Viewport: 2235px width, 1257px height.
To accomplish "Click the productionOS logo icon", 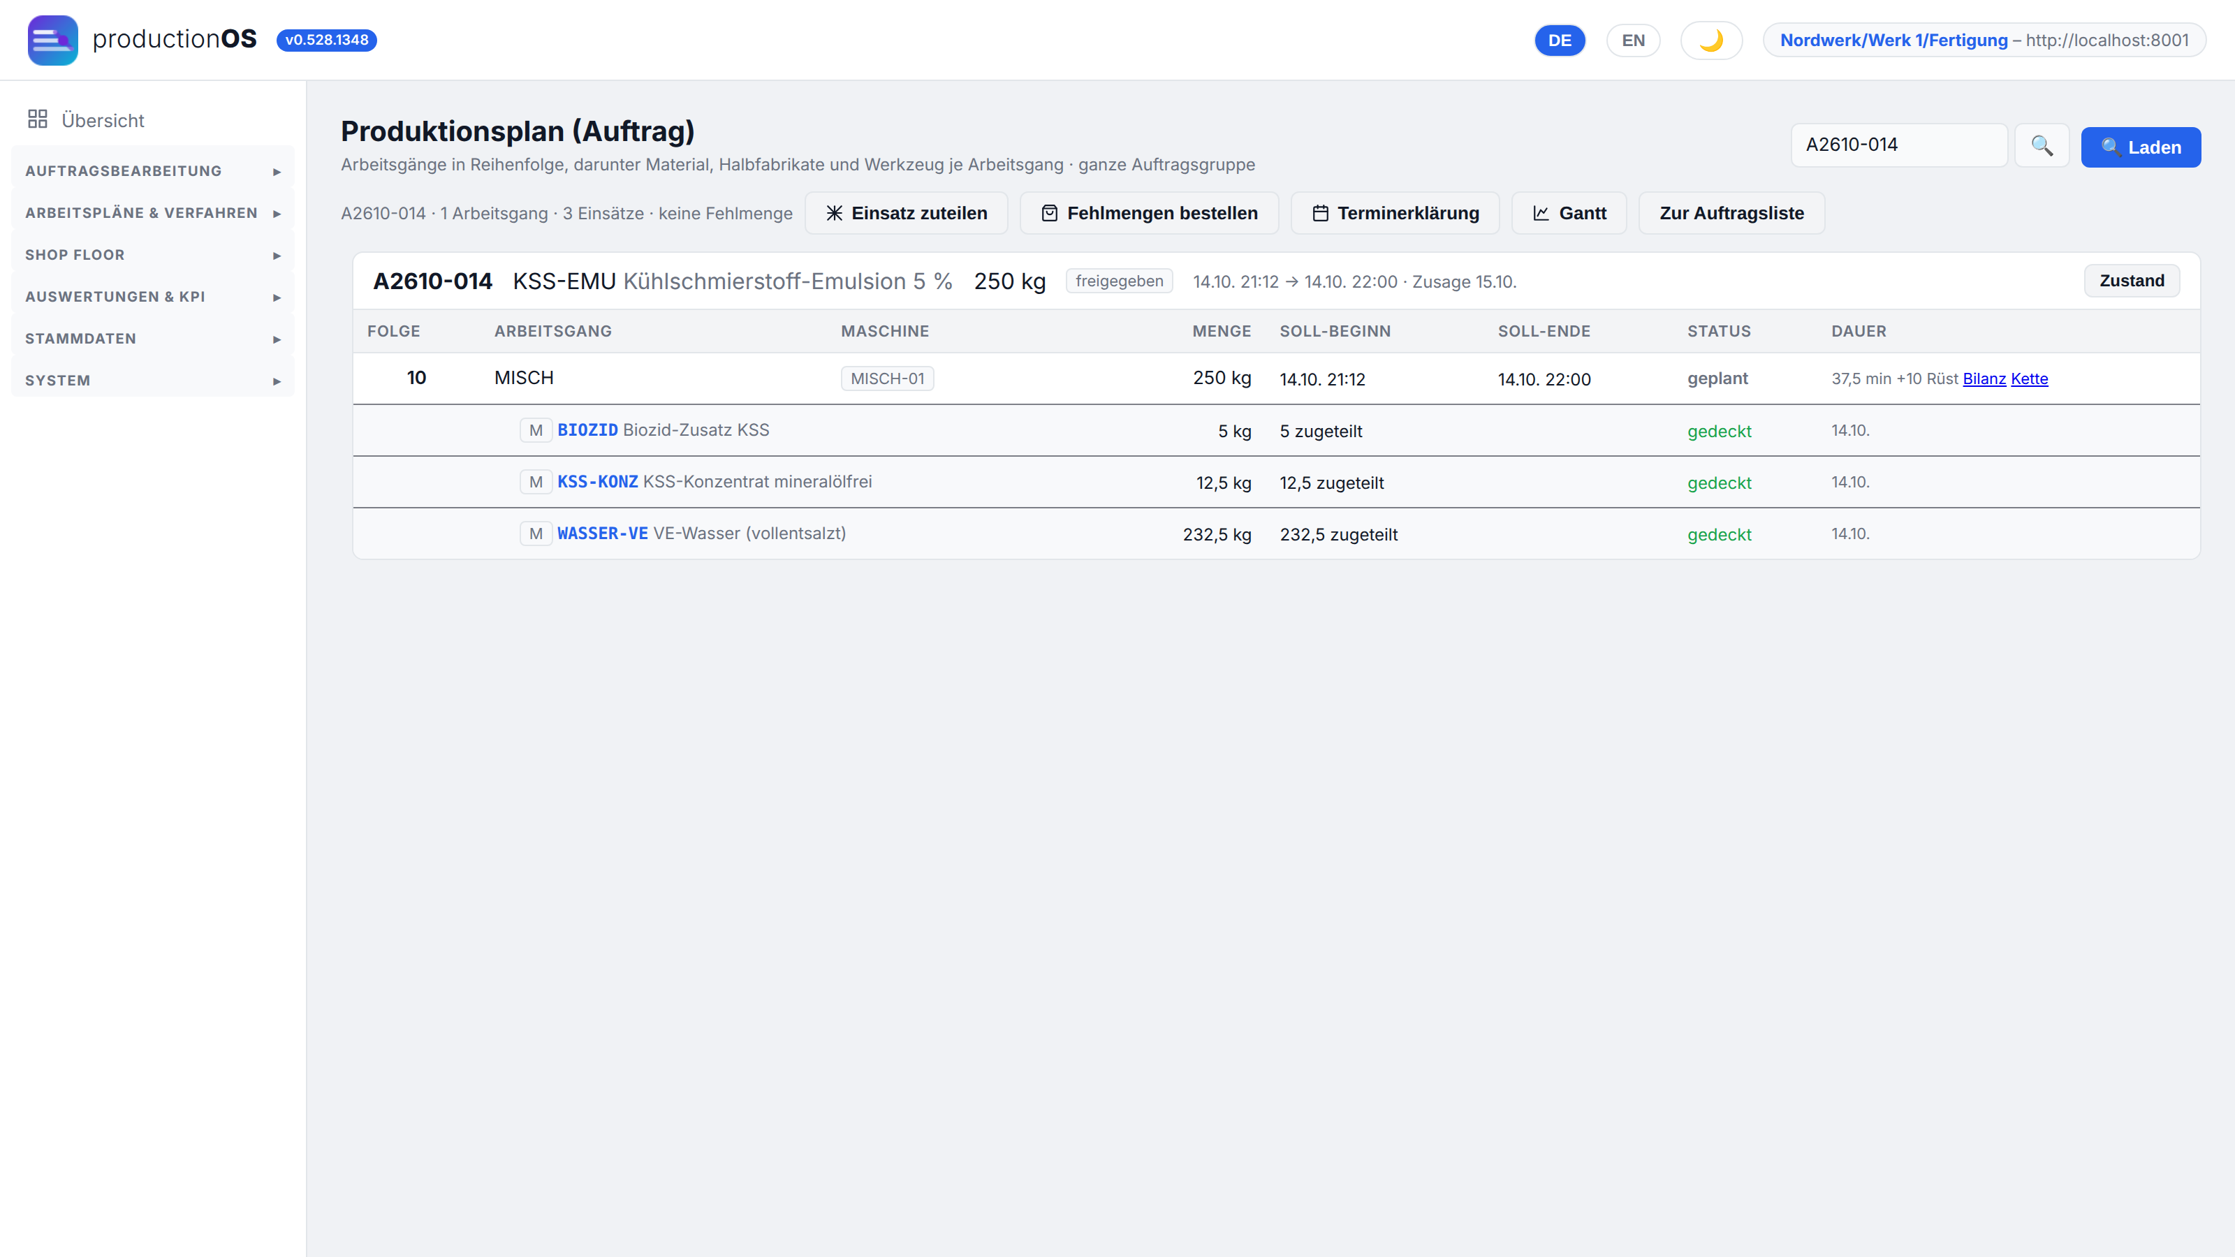I will click(x=53, y=40).
